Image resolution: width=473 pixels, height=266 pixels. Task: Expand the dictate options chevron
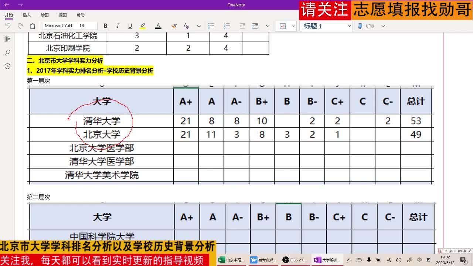coord(383,26)
